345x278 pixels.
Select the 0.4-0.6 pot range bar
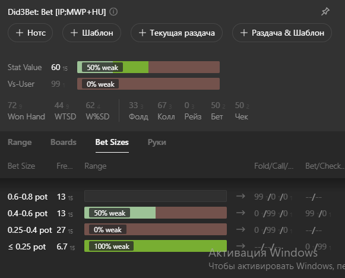tap(156, 213)
